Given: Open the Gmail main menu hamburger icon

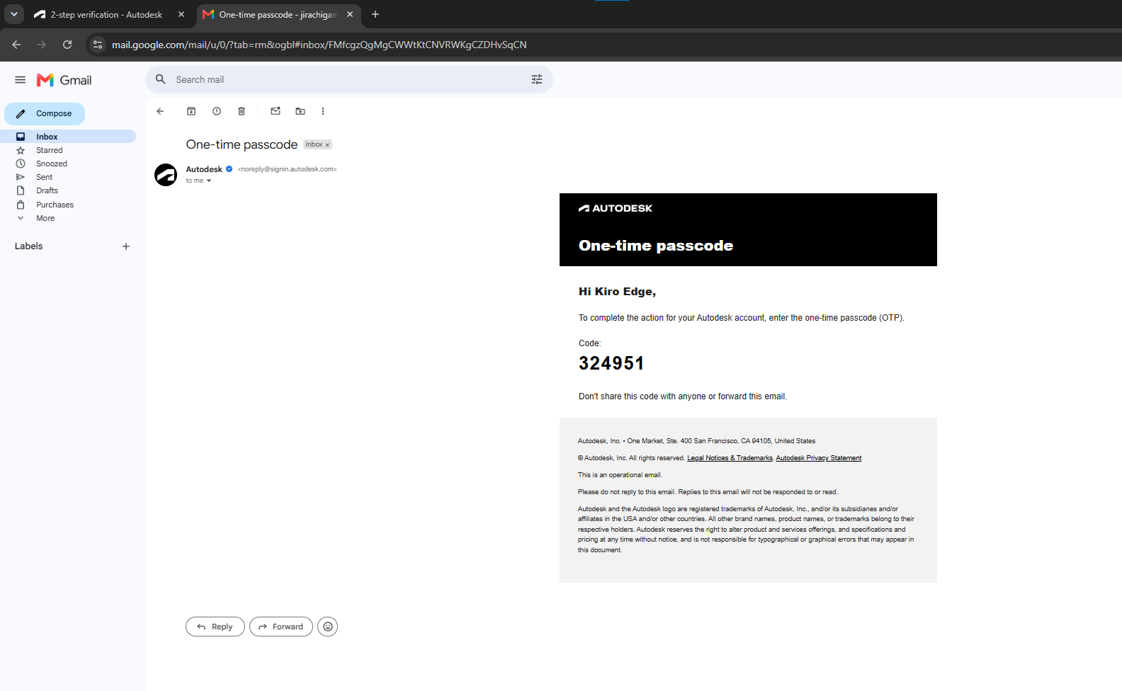Looking at the screenshot, I should click(21, 80).
